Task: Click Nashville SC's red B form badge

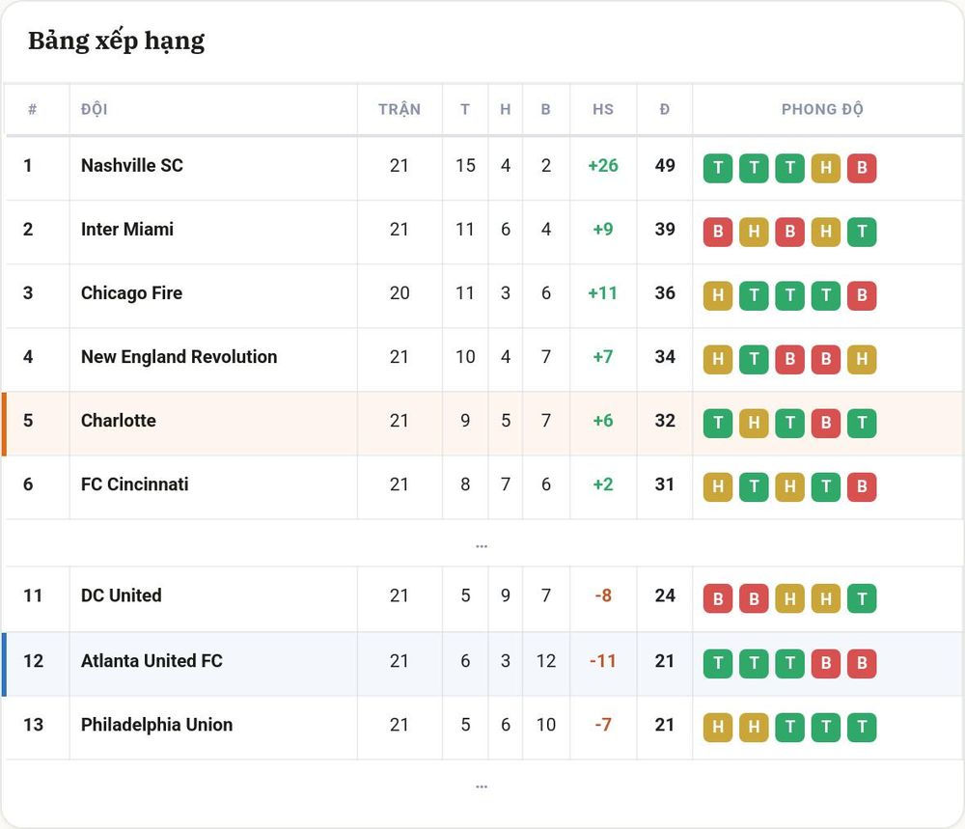Action: [862, 167]
